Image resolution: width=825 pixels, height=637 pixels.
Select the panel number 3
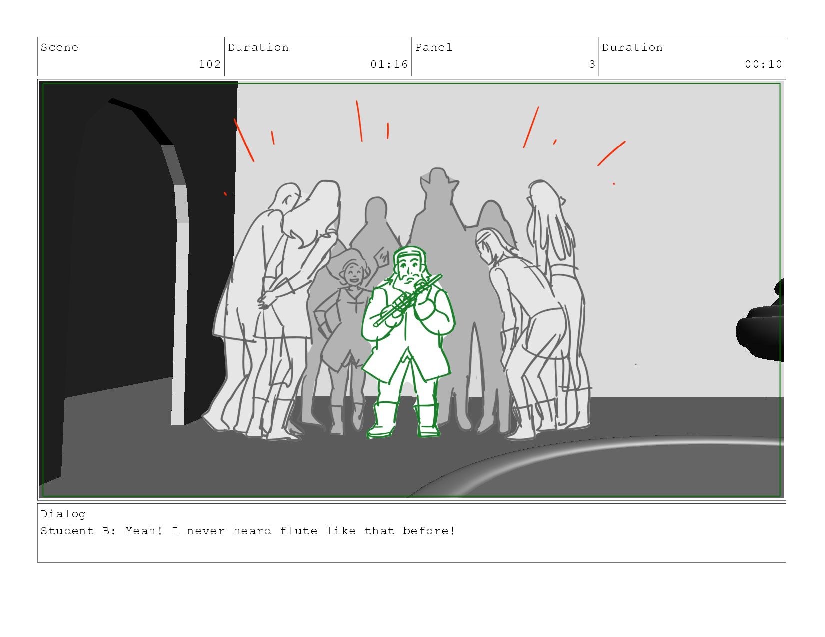[592, 64]
